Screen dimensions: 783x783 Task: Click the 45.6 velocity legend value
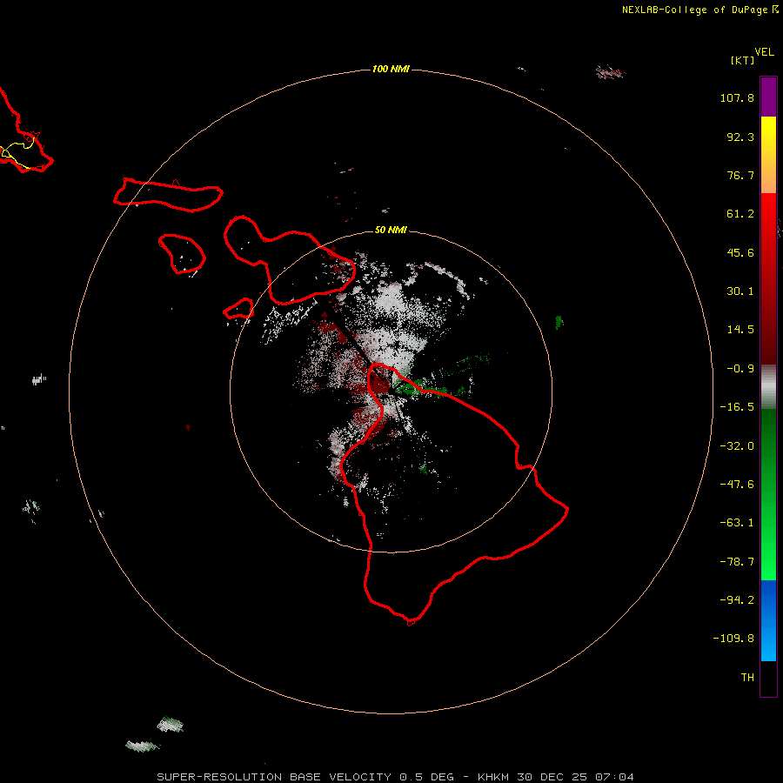740,252
